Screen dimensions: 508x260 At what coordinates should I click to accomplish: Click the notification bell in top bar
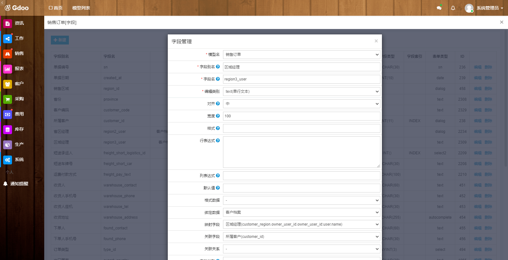point(453,8)
